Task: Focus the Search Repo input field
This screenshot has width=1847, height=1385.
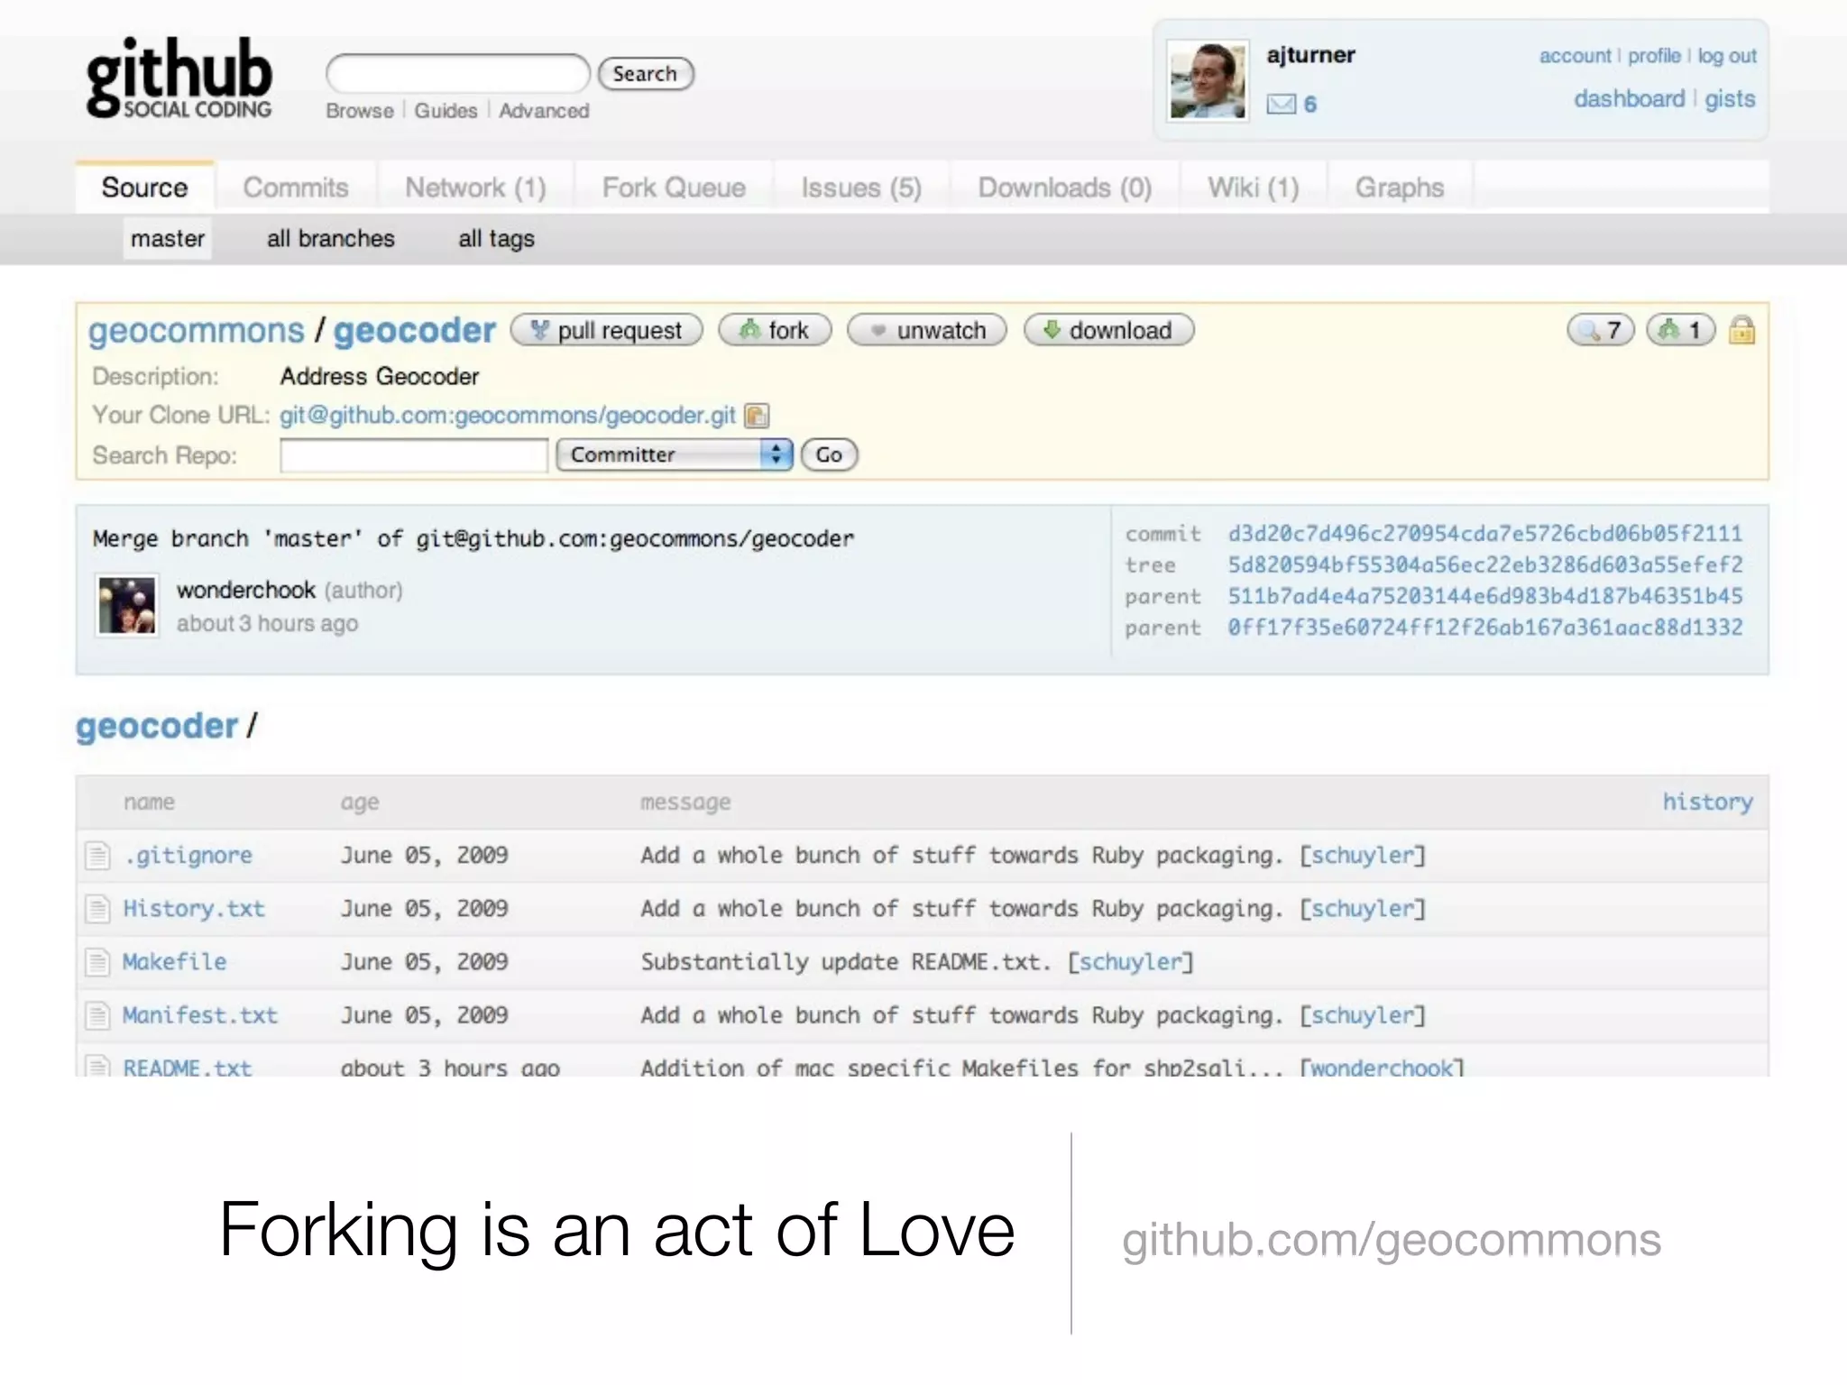Action: [414, 455]
